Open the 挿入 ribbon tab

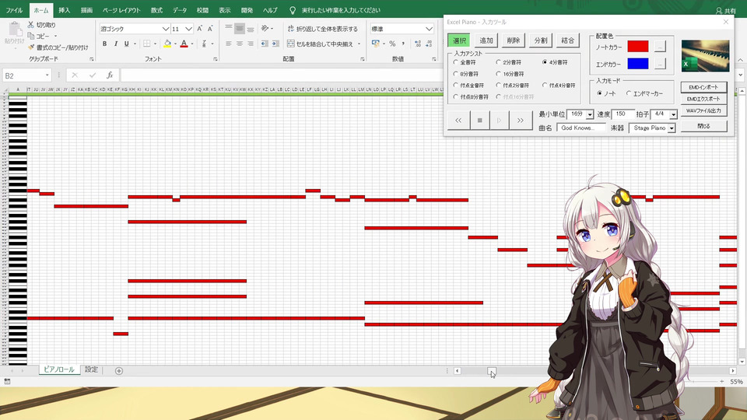point(64,10)
